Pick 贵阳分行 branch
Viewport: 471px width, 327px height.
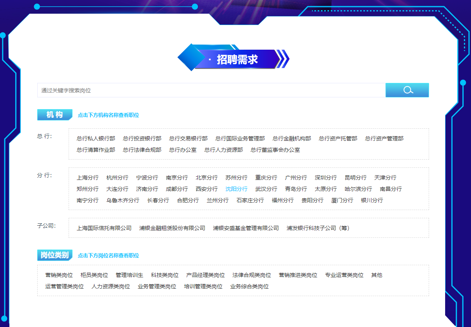point(313,200)
